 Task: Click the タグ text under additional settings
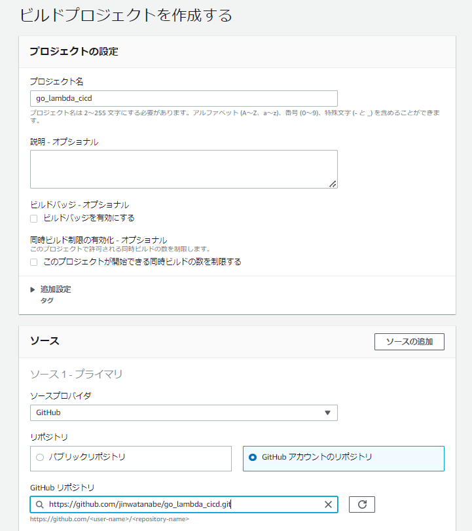[47, 301]
